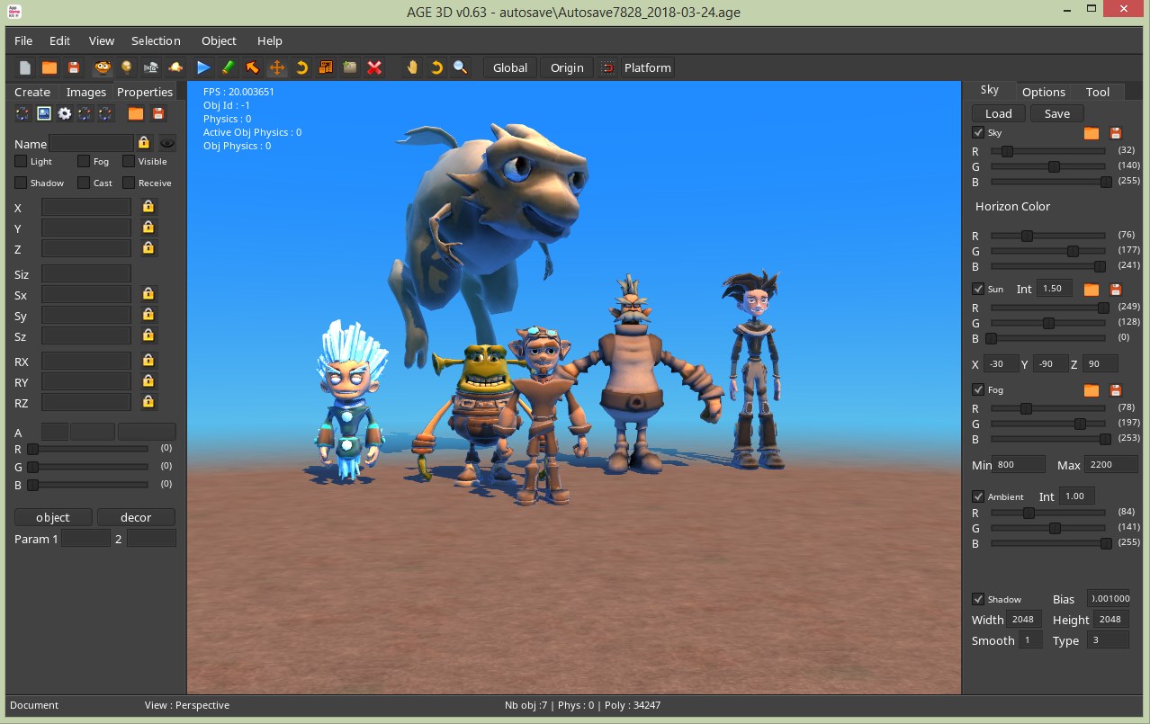Select the green pencil edit tool
Image resolution: width=1150 pixels, height=724 pixels.
tap(228, 67)
